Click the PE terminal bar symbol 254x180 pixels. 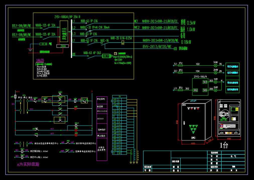(43, 44)
